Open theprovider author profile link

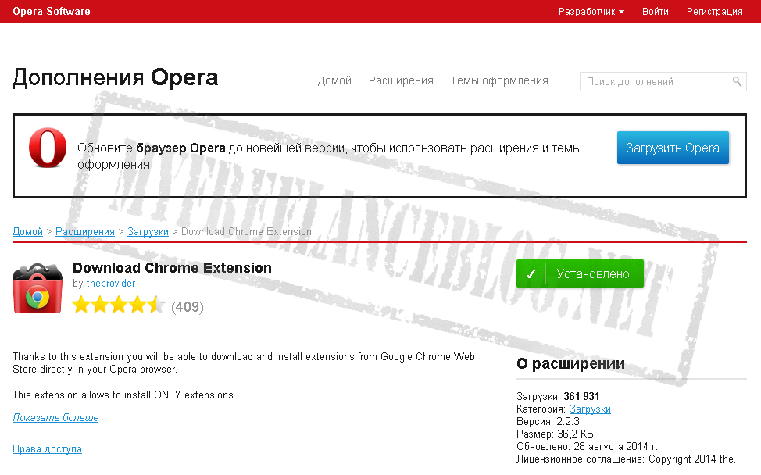point(111,284)
